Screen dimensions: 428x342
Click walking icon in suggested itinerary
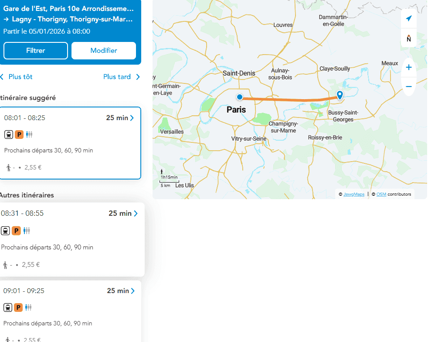(8, 167)
